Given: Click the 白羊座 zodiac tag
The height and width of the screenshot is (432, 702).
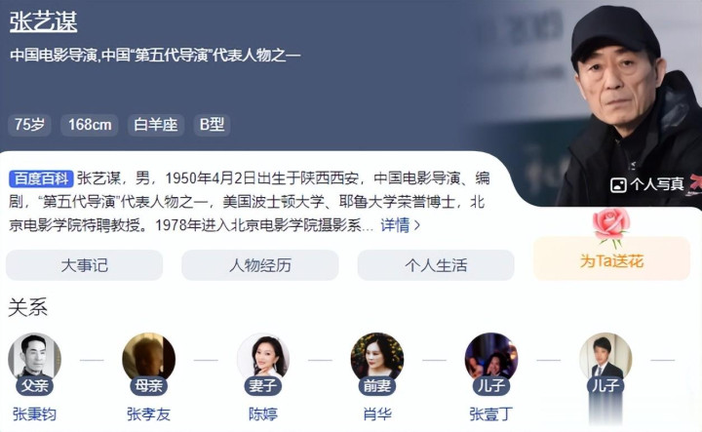Looking at the screenshot, I should point(156,125).
